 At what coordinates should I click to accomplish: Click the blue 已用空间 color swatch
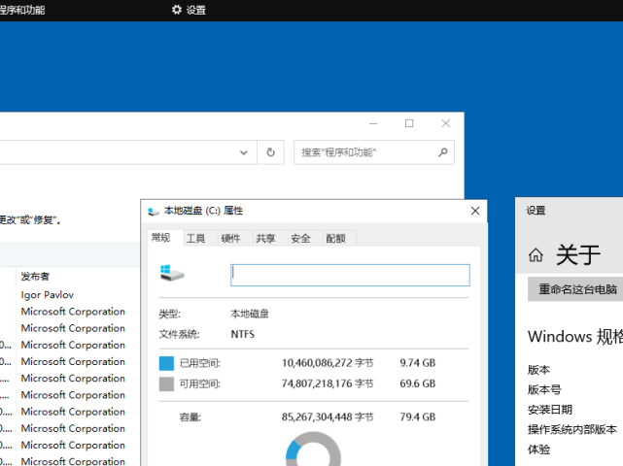167,363
